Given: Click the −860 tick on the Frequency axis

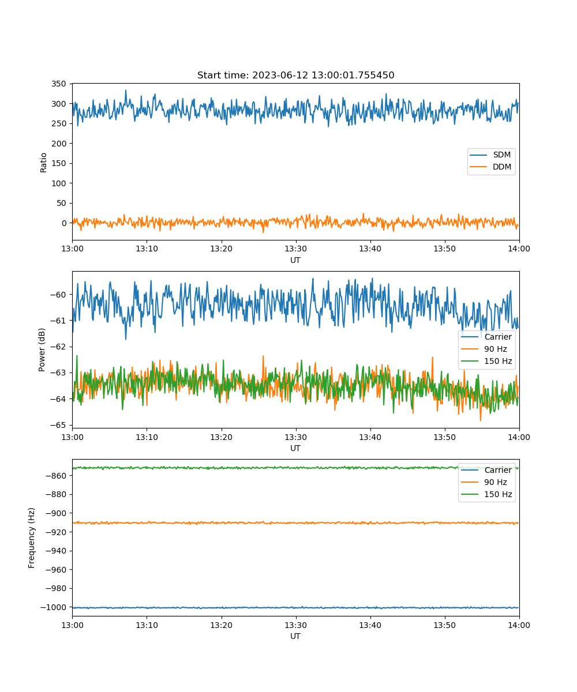Looking at the screenshot, I should 57,476.
